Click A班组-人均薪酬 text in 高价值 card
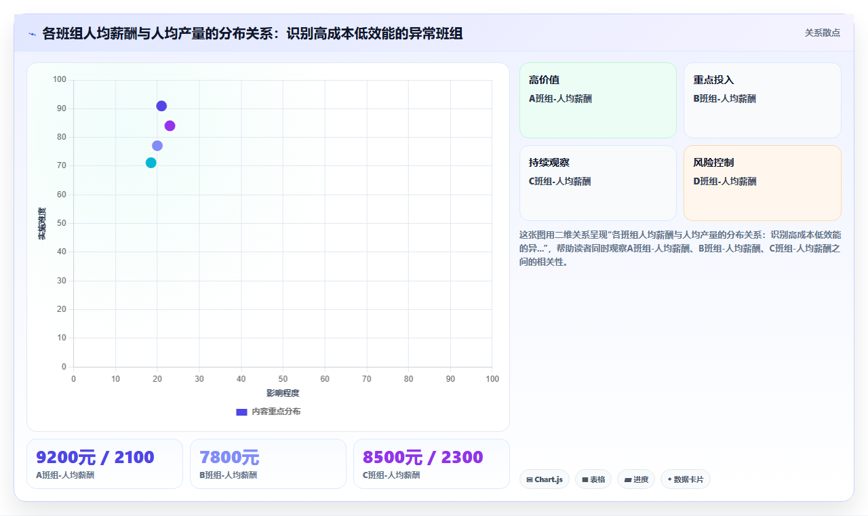The width and height of the screenshot is (868, 516). pos(560,99)
